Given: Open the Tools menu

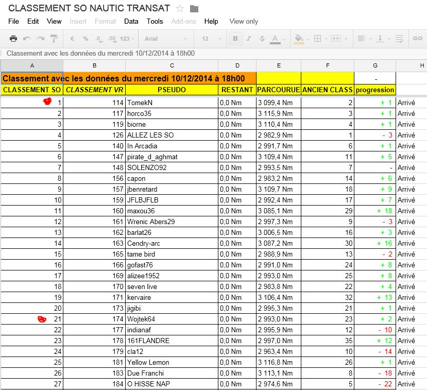Looking at the screenshot, I should [155, 21].
